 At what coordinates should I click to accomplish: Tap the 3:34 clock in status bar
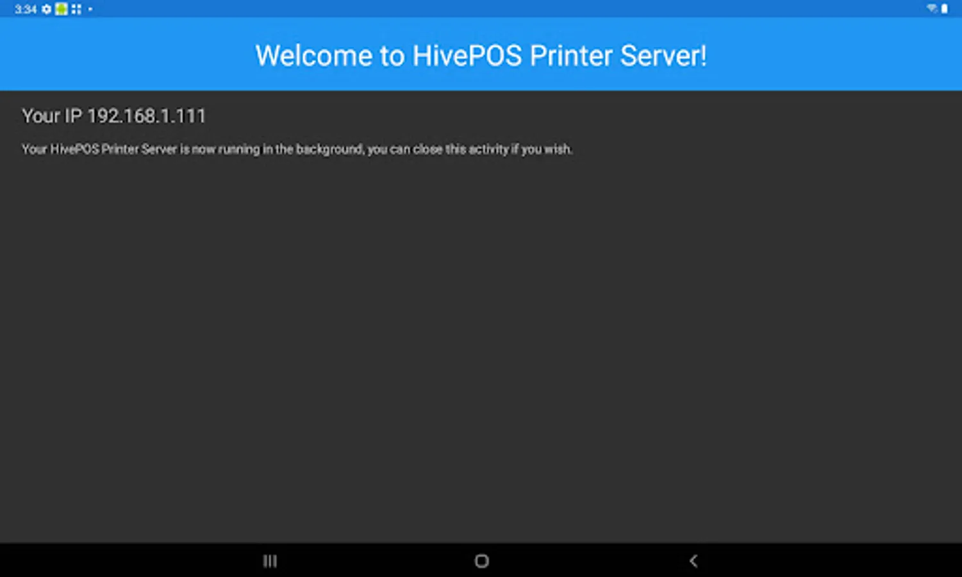(26, 9)
